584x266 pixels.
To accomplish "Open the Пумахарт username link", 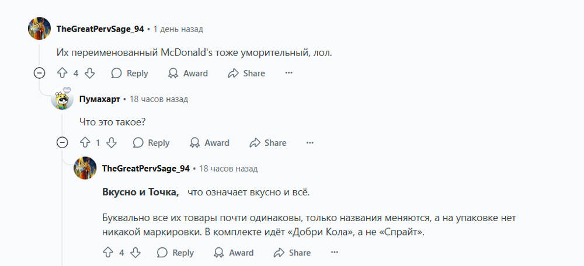I will [x=99, y=99].
